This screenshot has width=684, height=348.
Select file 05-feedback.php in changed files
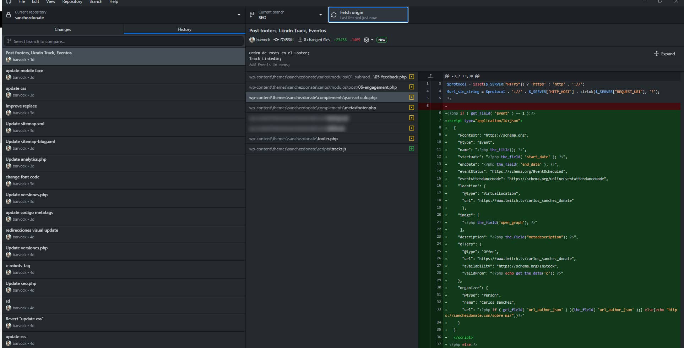pyautogui.click(x=332, y=77)
